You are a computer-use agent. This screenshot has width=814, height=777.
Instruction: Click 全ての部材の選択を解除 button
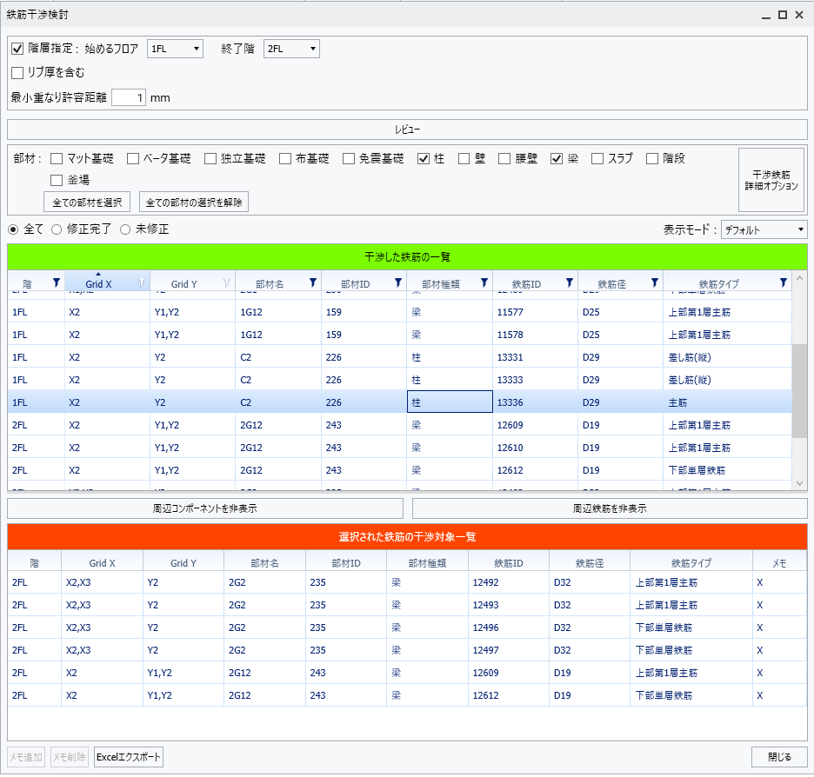tap(194, 203)
